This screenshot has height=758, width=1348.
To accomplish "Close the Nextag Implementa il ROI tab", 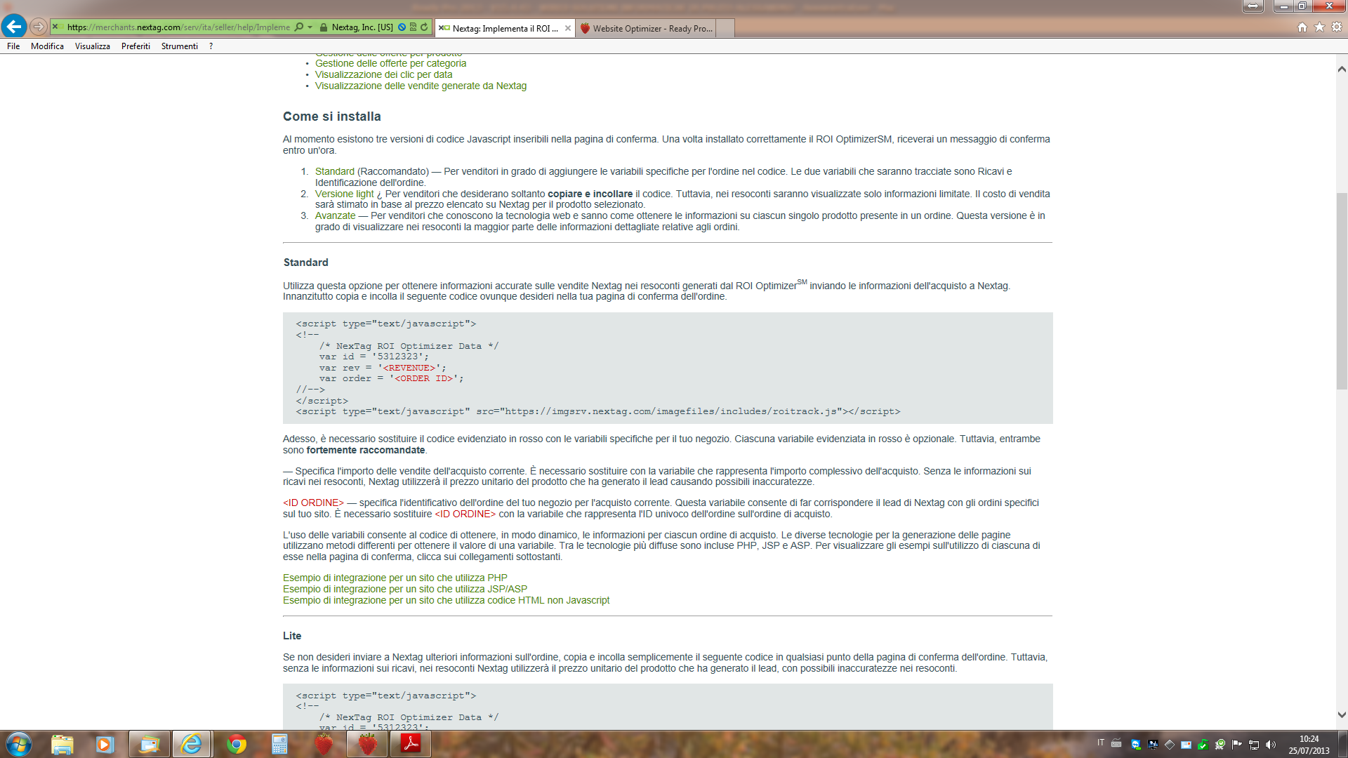I will tap(568, 28).
